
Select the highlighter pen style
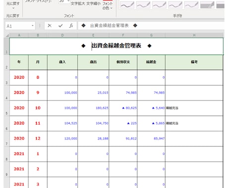pos(207,5)
